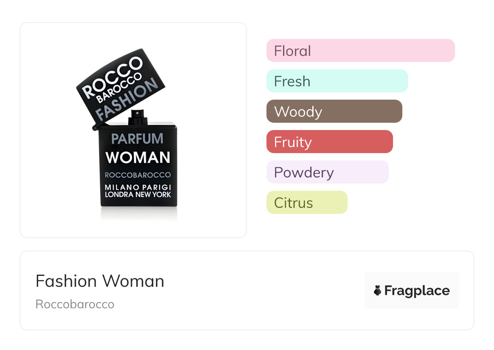Open the Fashion Woman title
This screenshot has width=494, height=350.
100,281
